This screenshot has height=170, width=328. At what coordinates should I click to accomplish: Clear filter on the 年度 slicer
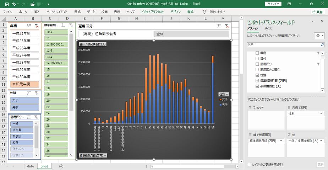coord(36,26)
